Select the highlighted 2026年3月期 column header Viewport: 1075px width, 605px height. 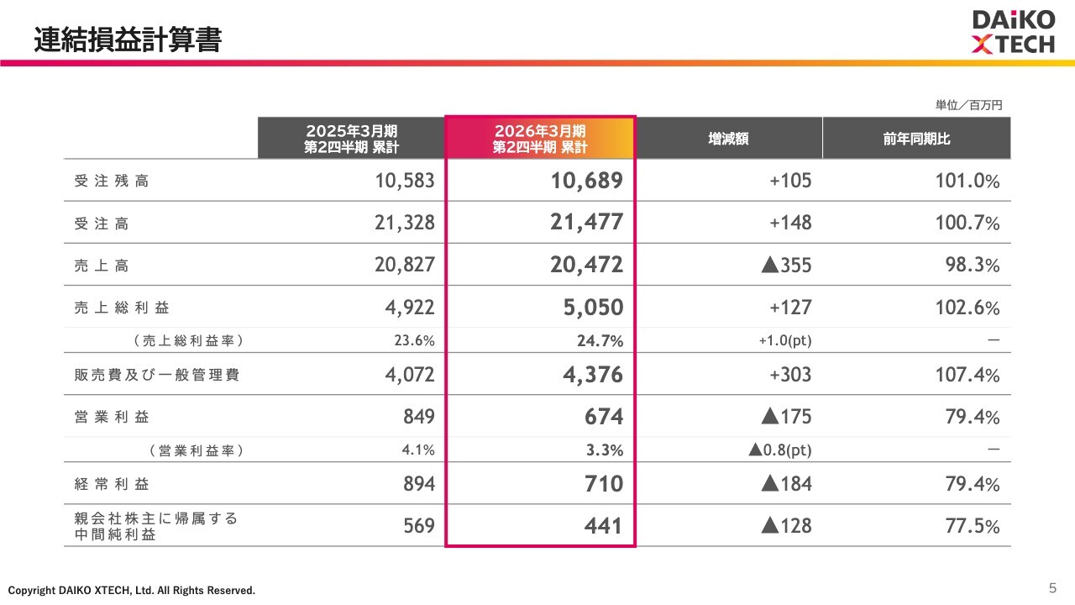540,139
